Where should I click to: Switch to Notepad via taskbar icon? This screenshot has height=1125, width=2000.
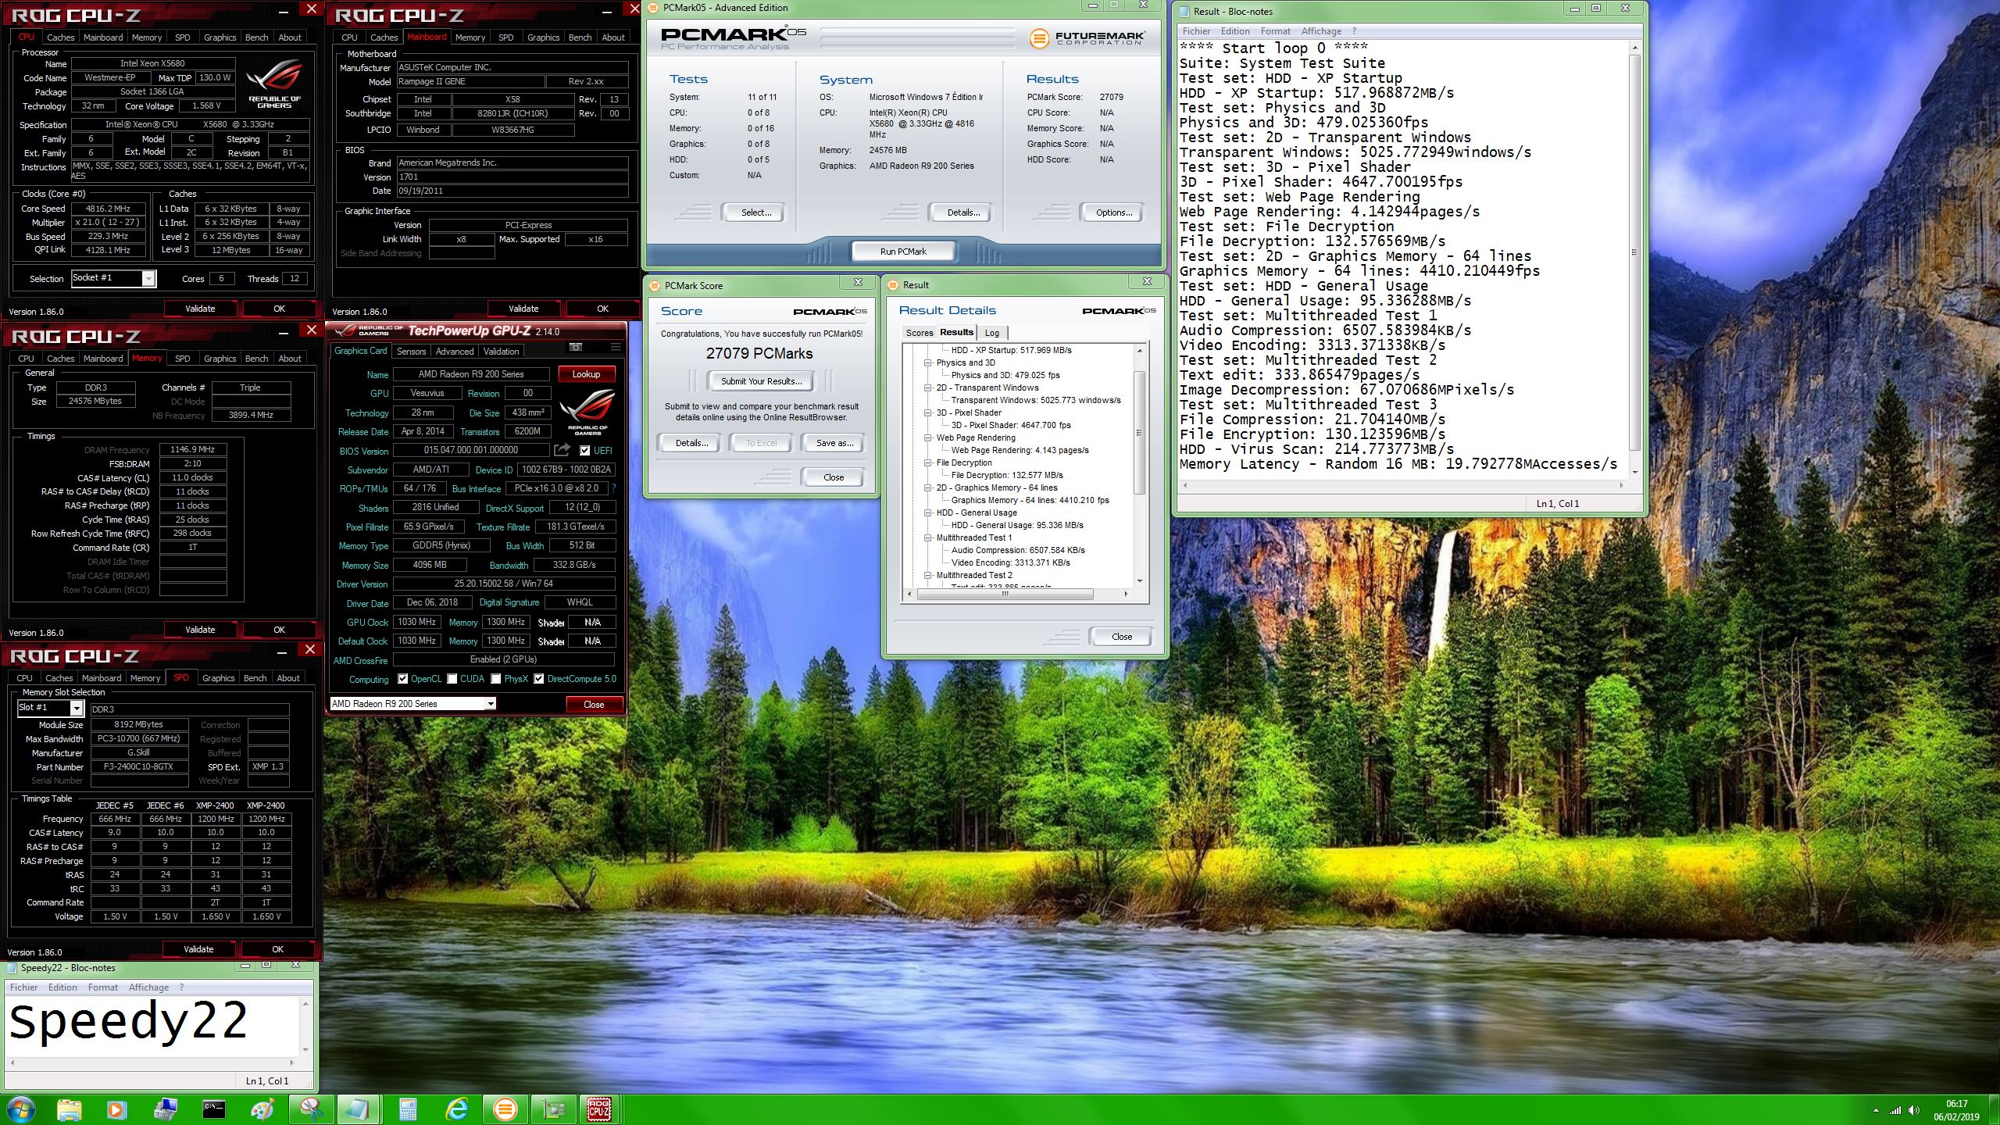(359, 1109)
